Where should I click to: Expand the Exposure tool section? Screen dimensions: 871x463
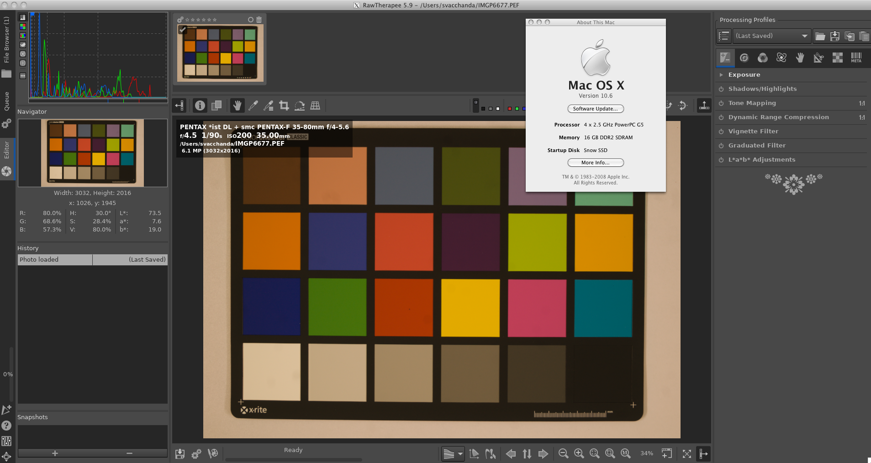pyautogui.click(x=721, y=75)
